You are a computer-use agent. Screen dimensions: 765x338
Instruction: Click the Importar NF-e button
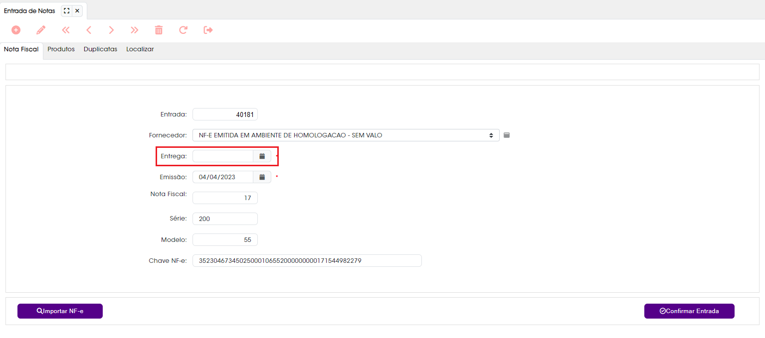click(x=60, y=311)
